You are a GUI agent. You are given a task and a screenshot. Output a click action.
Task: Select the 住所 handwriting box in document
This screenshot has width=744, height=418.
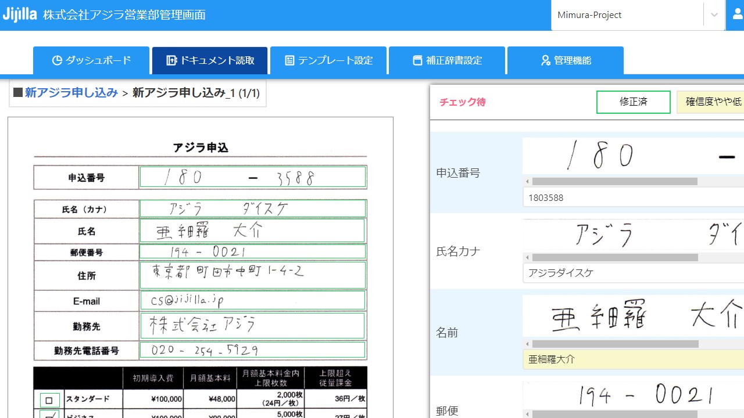253,275
